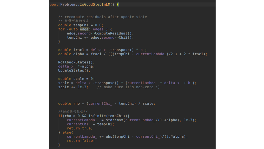Click '/ scale' in the rho line
The height and width of the screenshot is (149, 264).
click(x=146, y=103)
